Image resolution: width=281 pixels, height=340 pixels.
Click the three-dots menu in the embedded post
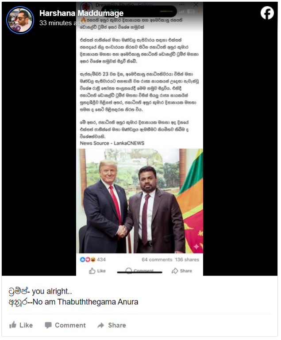pos(182,4)
